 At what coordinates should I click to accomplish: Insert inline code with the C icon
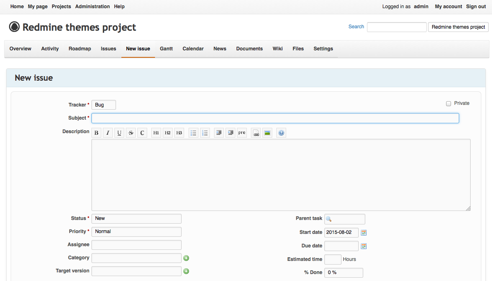pos(142,133)
